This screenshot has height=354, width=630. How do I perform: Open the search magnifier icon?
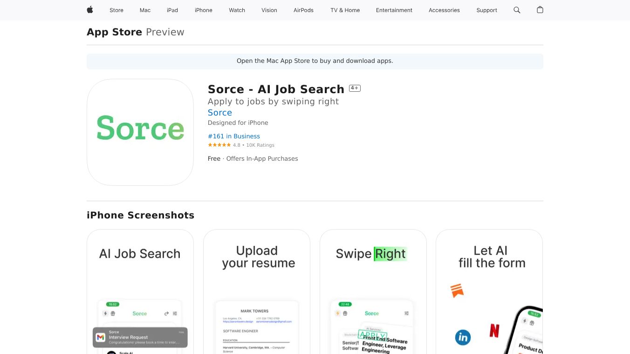[517, 10]
